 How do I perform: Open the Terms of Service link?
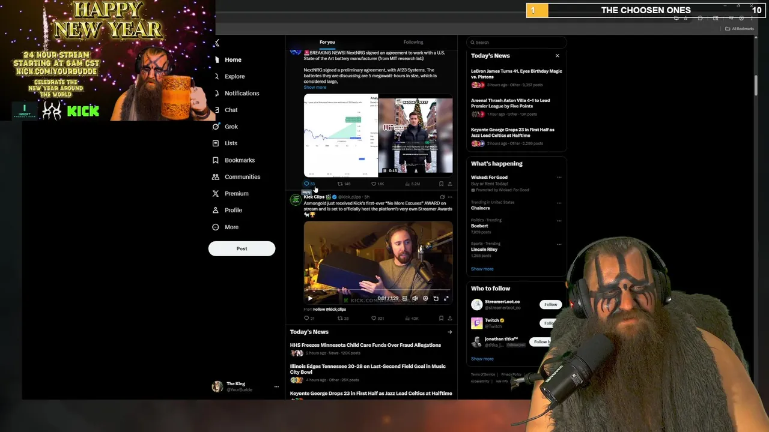[x=483, y=374]
